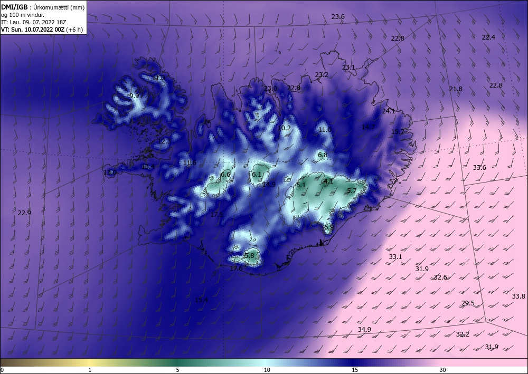Click the 5.8 value on the southern glacier

coord(249,255)
